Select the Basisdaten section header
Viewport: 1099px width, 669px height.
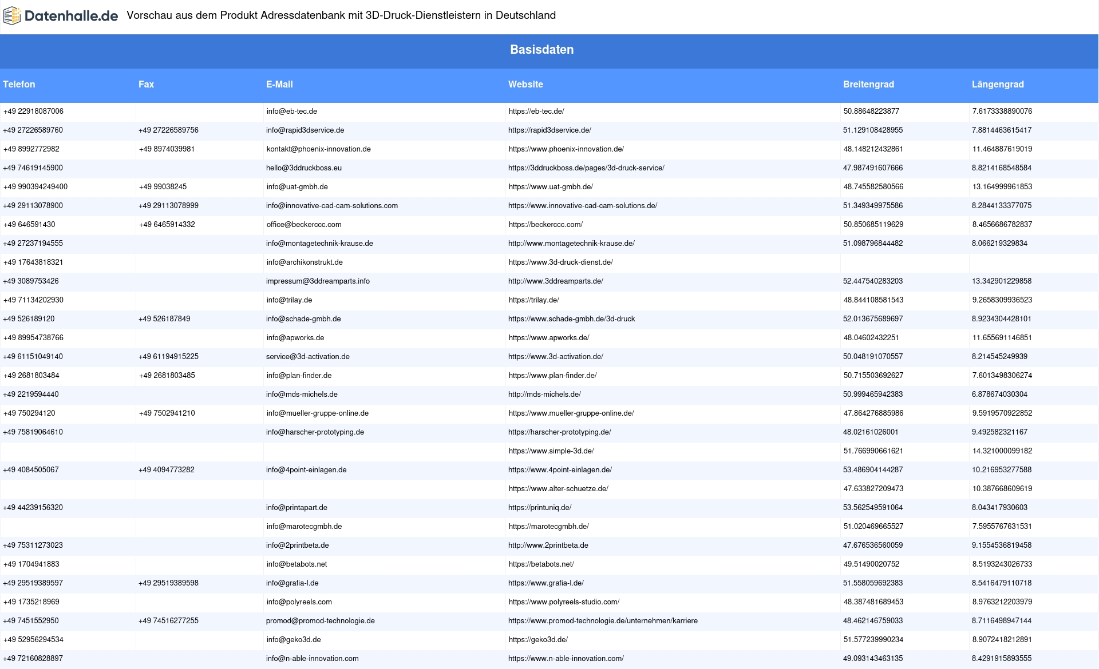click(x=541, y=50)
